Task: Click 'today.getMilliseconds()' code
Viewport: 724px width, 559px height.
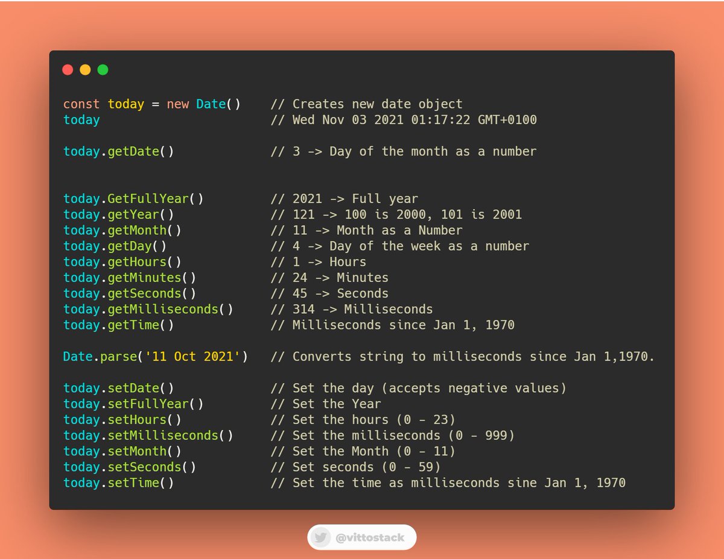Action: tap(148, 309)
